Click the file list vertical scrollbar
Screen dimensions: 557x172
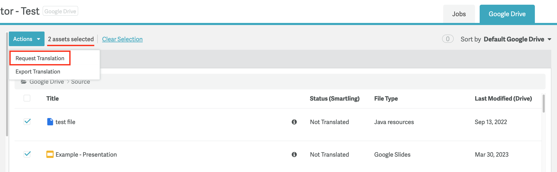coord(543,104)
